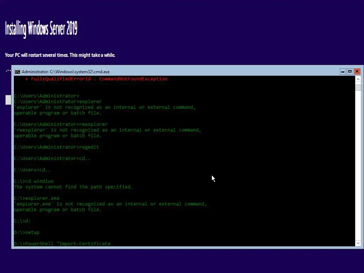
Task: Click the title text 'Administrator: C:\Windows\system32\cmd.exe'
Action: click(x=66, y=72)
